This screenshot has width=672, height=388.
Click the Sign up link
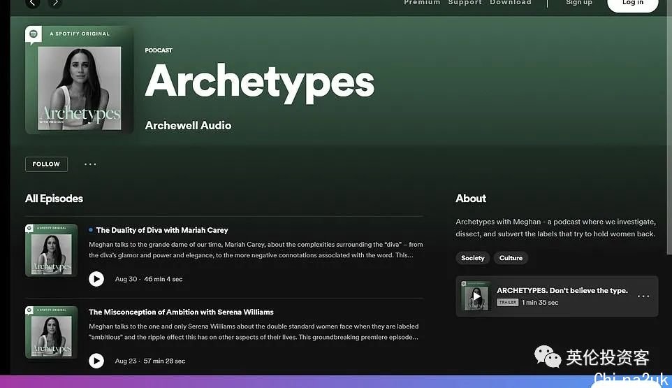pyautogui.click(x=578, y=3)
